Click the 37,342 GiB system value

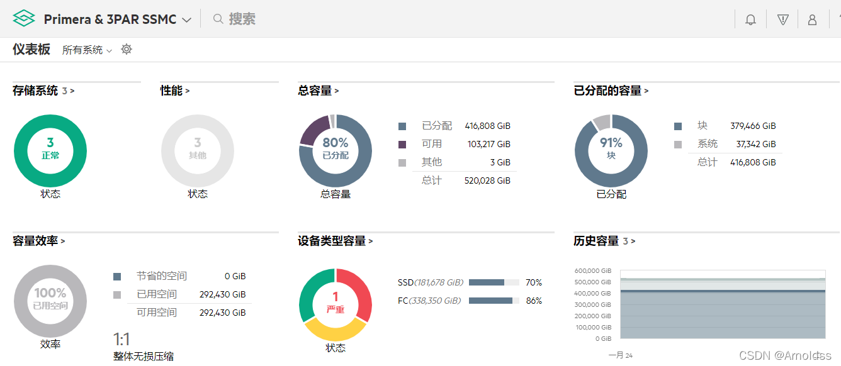click(756, 144)
